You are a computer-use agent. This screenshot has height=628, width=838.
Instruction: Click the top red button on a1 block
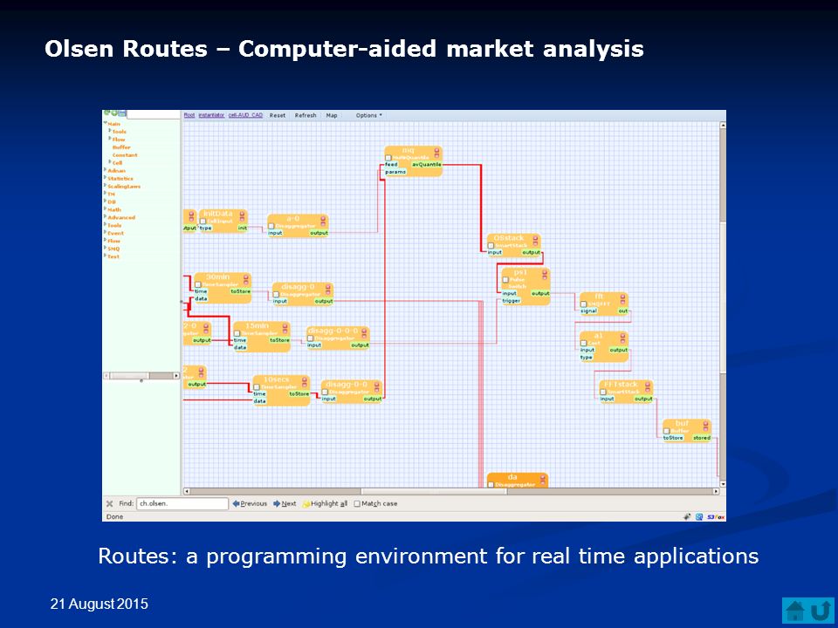click(x=623, y=336)
